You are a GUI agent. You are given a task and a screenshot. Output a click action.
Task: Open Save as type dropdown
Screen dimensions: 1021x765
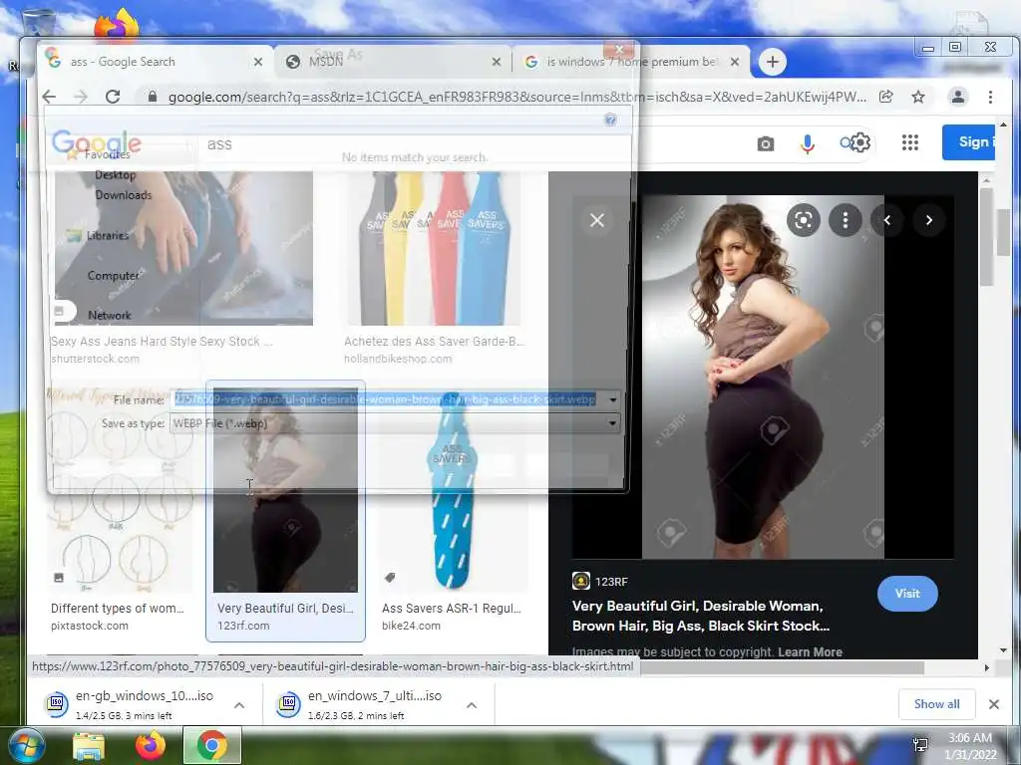pos(395,423)
